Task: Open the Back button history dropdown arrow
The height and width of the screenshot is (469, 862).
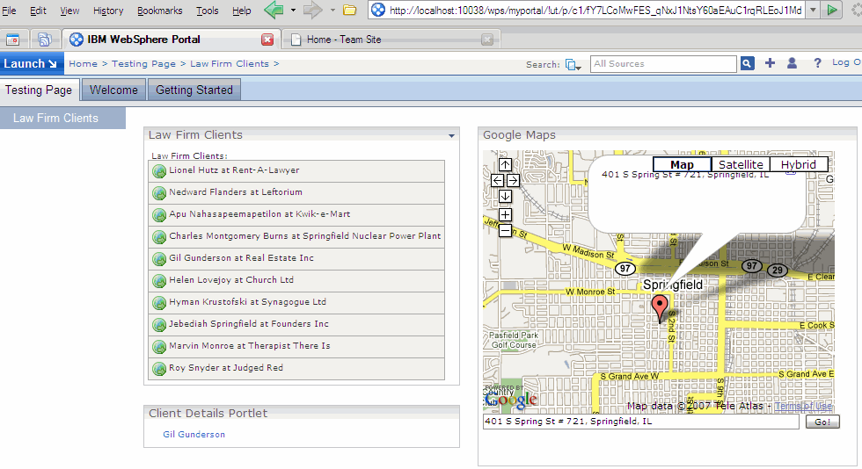Action: click(293, 10)
